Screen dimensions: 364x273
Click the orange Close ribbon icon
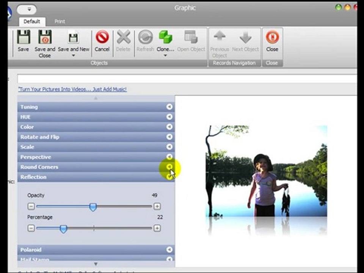(272, 37)
